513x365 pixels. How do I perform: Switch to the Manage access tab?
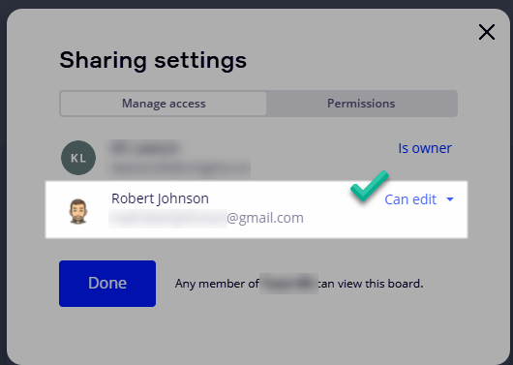click(x=164, y=104)
